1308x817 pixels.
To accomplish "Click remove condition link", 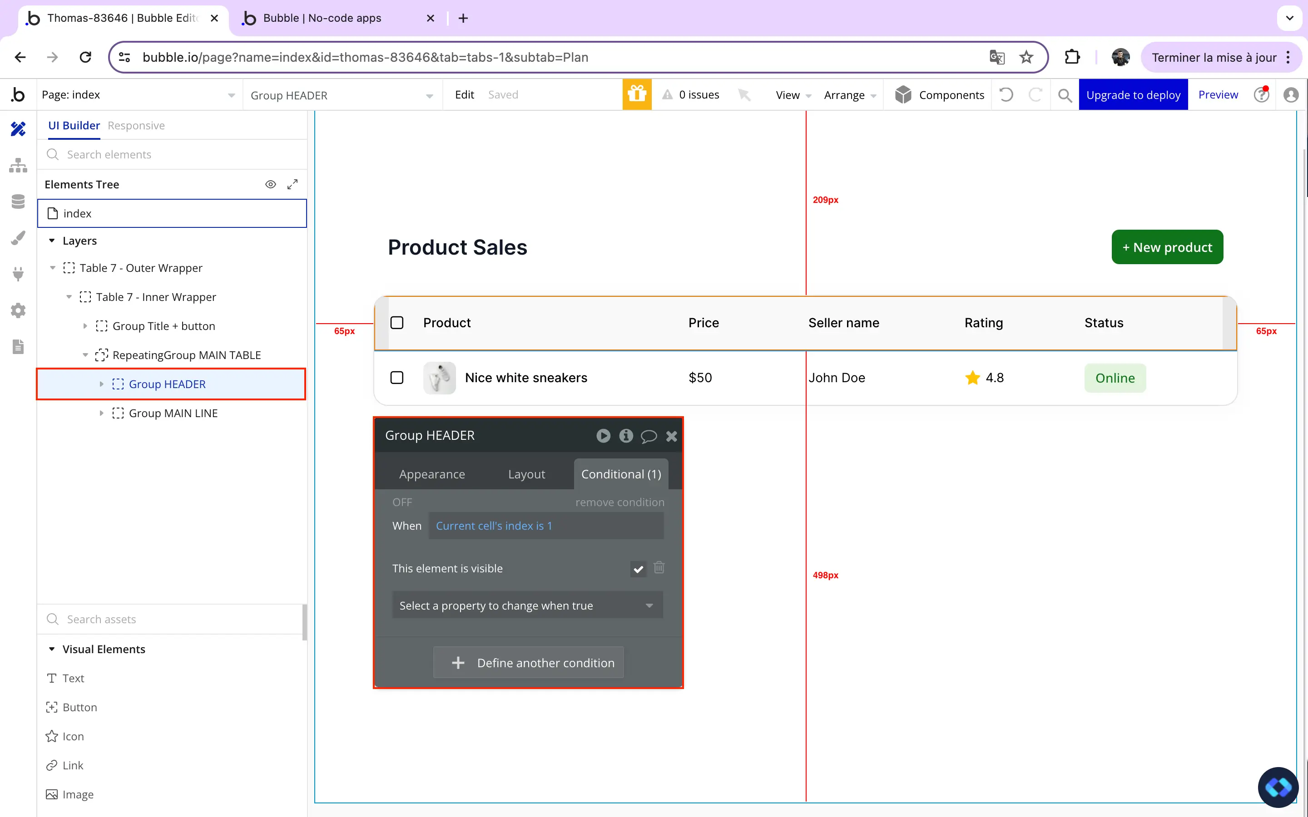I will pos(619,502).
